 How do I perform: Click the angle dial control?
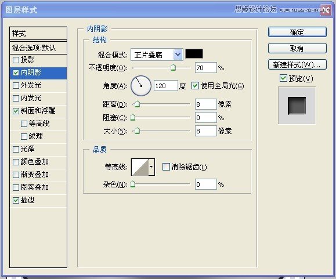click(x=141, y=86)
